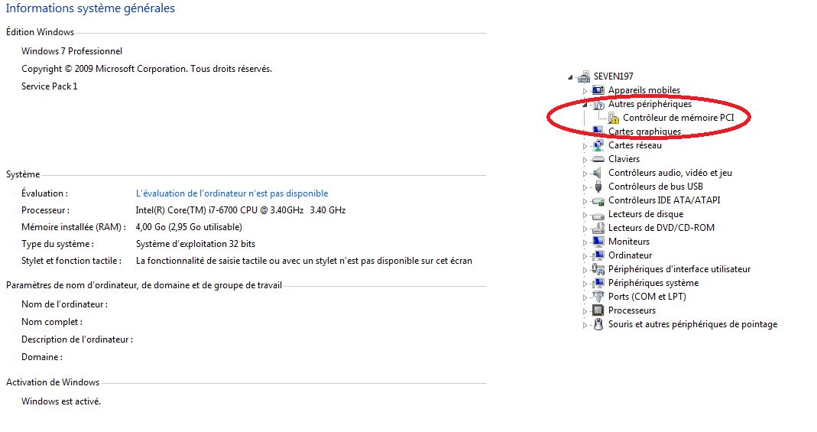Select the SEVEN197 label in the tree
817x432 pixels.
tap(613, 76)
